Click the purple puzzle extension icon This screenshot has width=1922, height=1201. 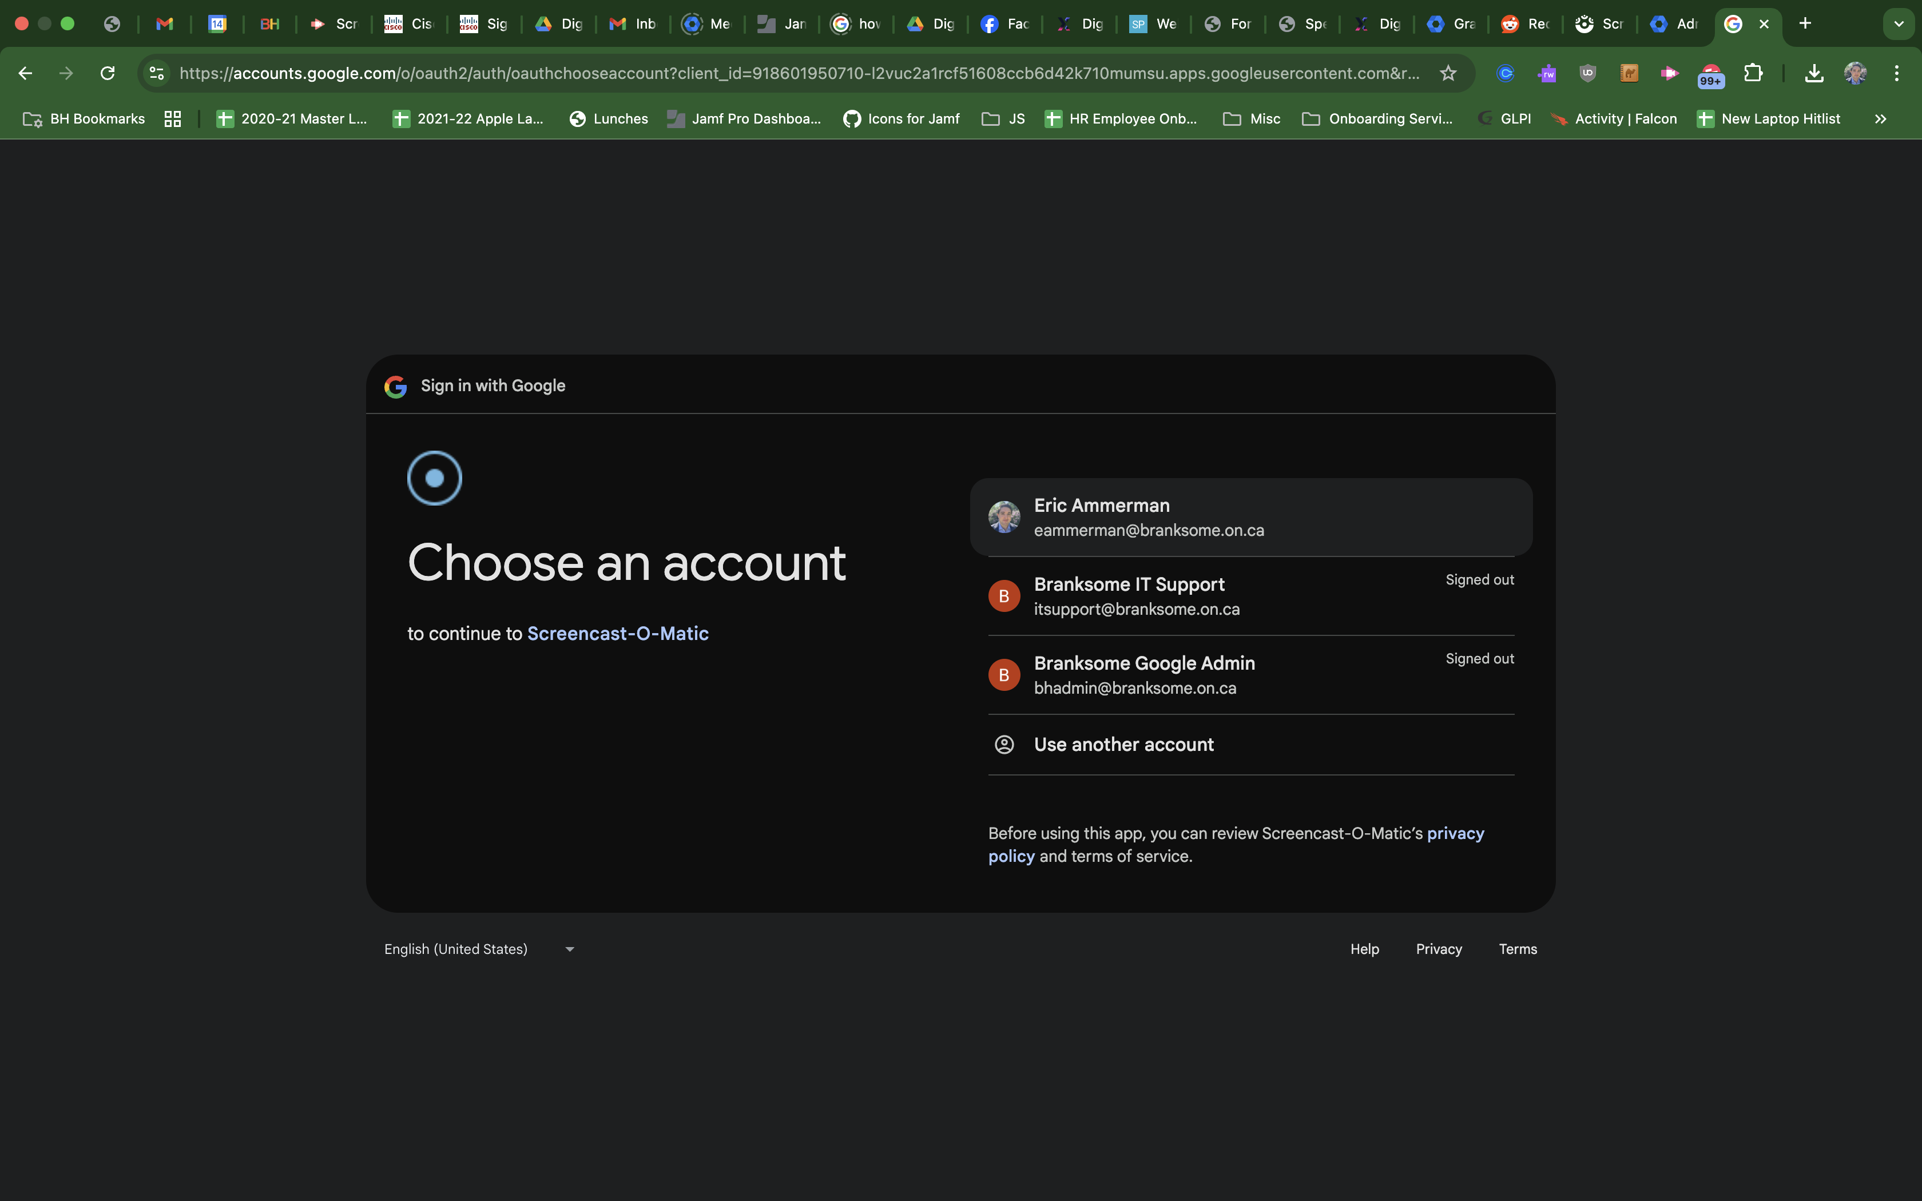pyautogui.click(x=1546, y=73)
